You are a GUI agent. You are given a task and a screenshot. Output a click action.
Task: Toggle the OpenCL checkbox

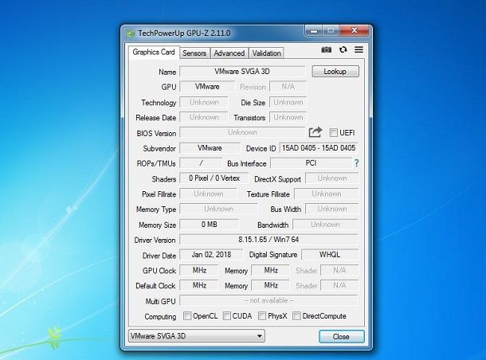coord(187,316)
